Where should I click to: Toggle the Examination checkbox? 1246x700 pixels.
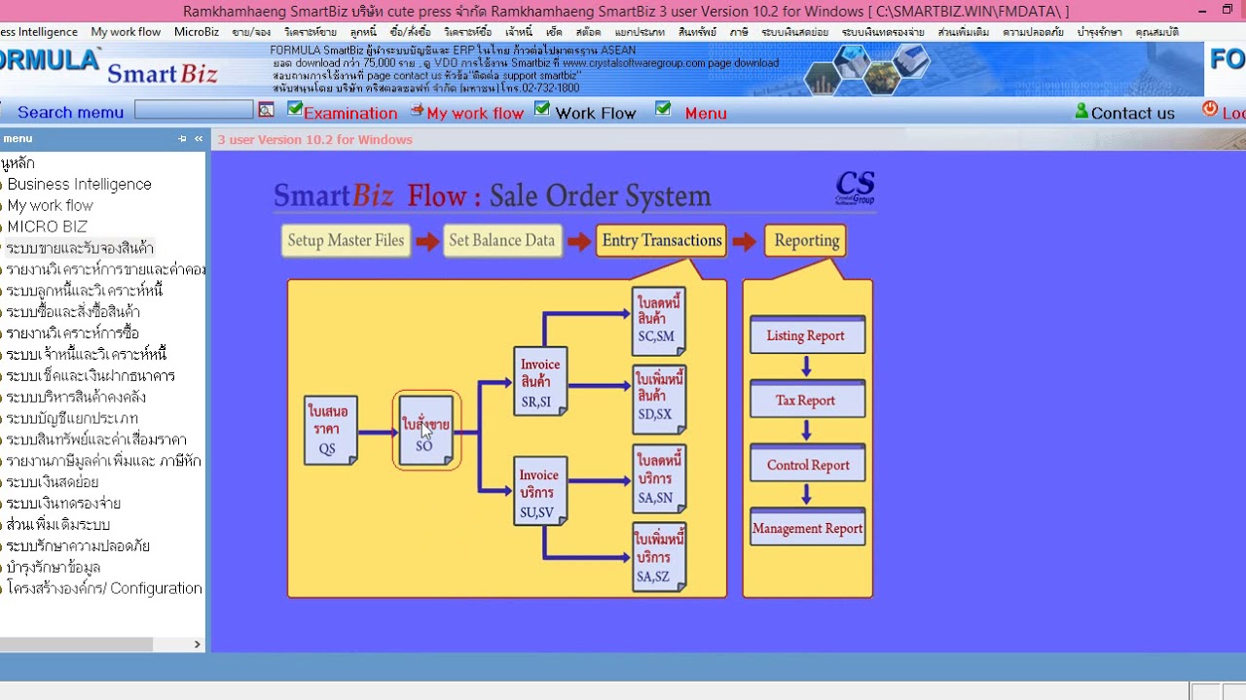(x=295, y=110)
